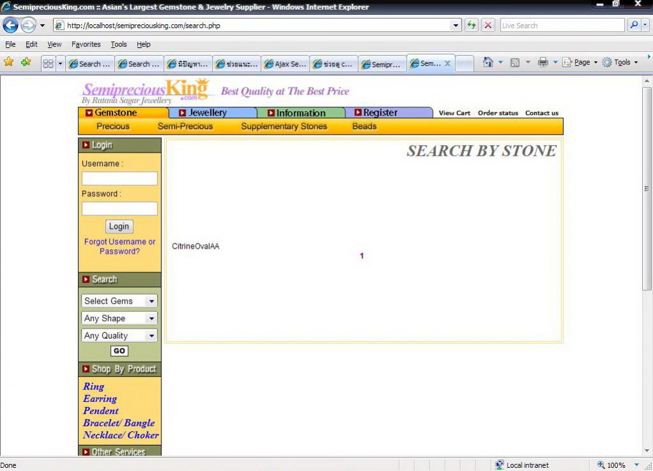This screenshot has height=471, width=653.
Task: Select the Semi-Precious submenu item
Action: pos(185,127)
